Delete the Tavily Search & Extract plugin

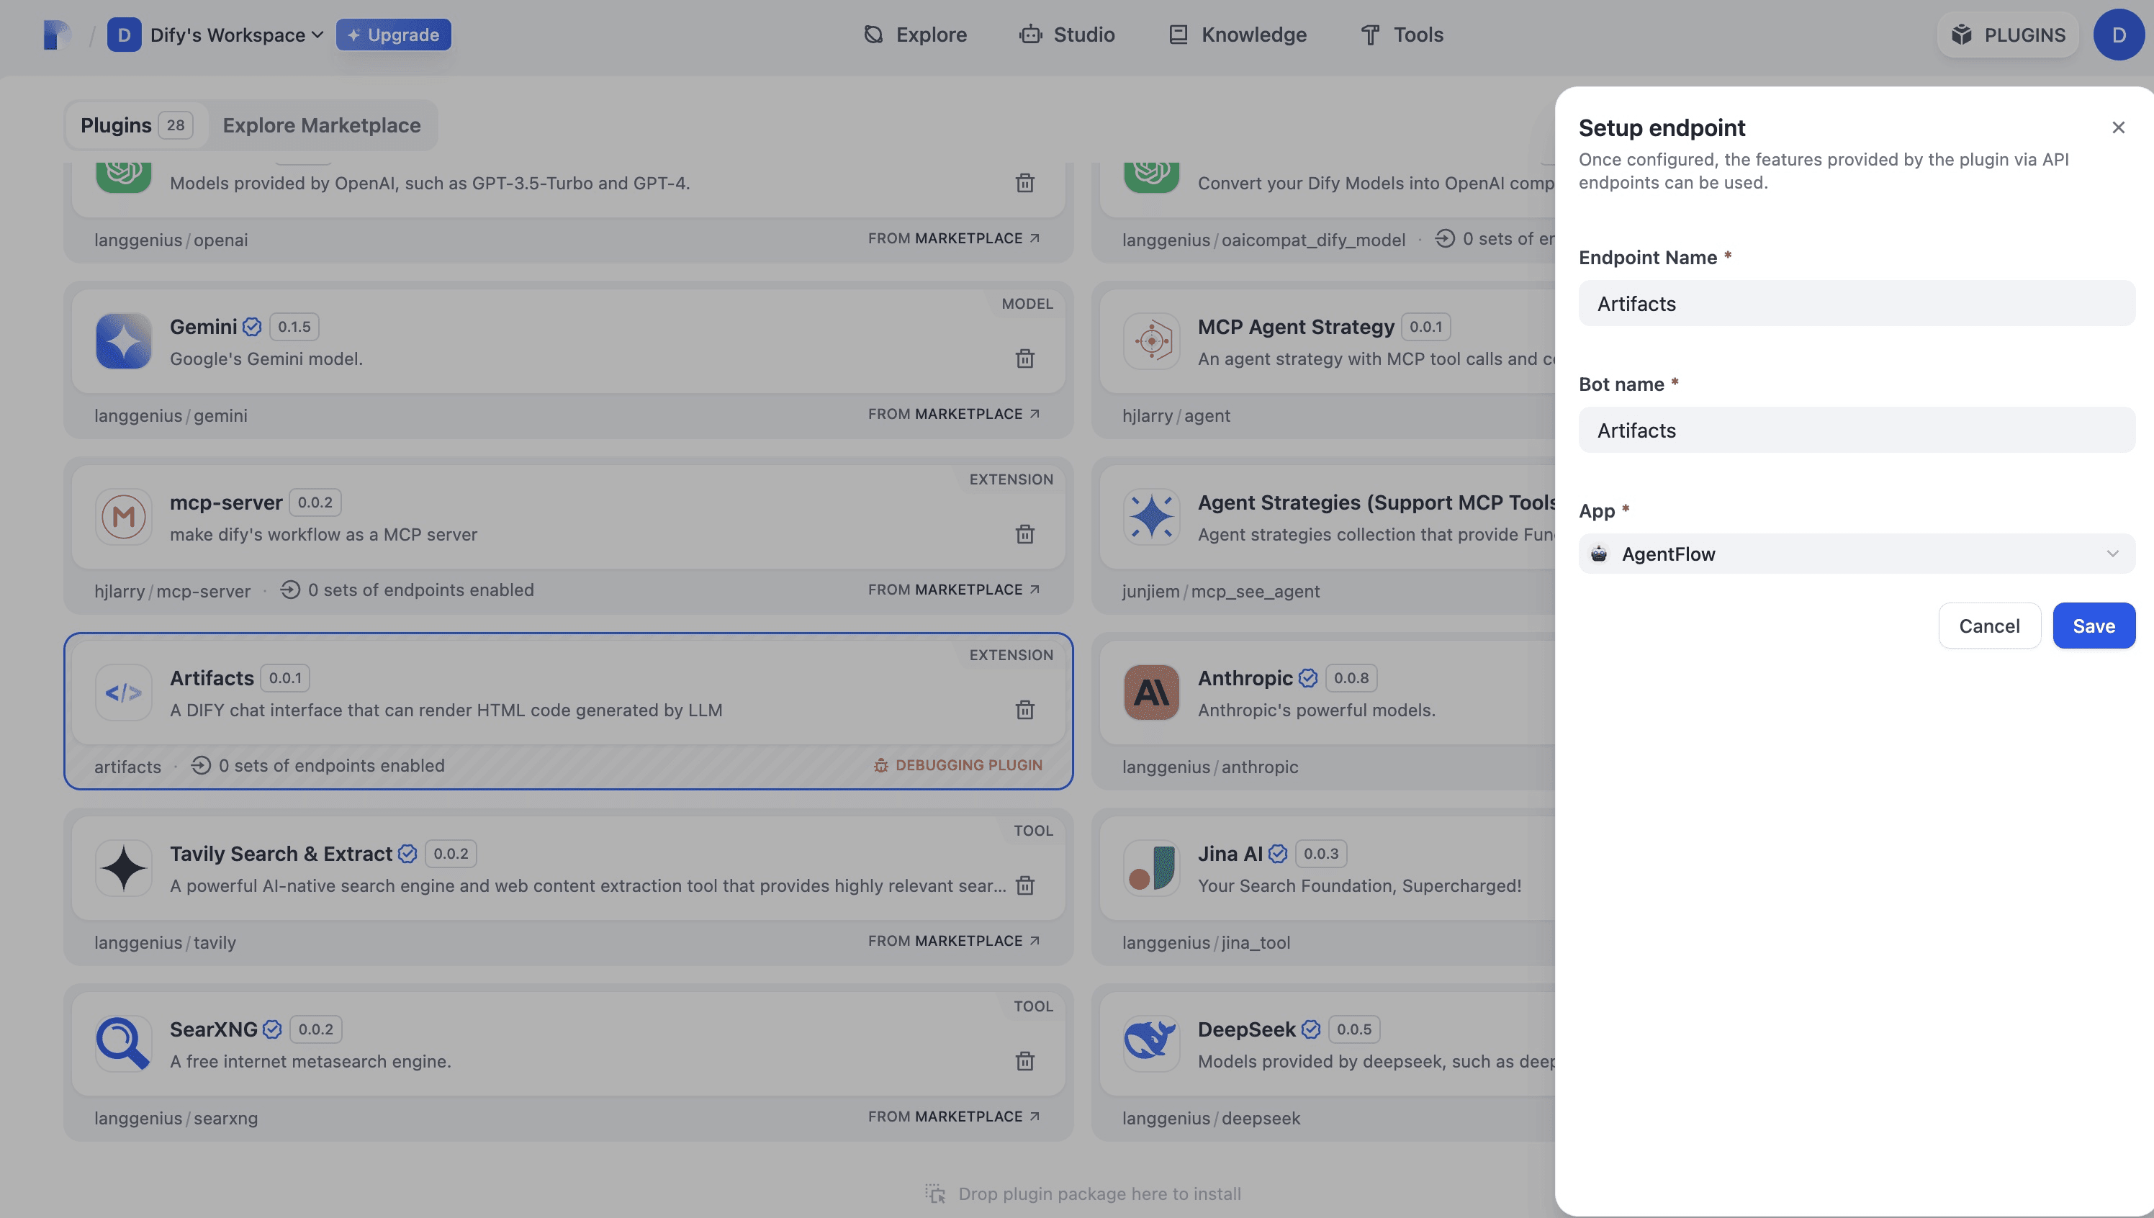[1024, 886]
